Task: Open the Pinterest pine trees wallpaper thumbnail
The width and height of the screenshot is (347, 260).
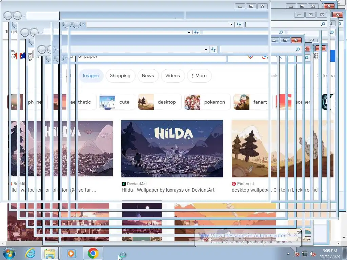Action: [282, 149]
